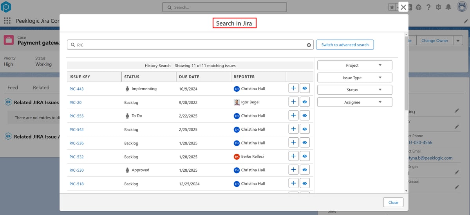Focus the Jira search input field
470x215 pixels.
point(190,45)
